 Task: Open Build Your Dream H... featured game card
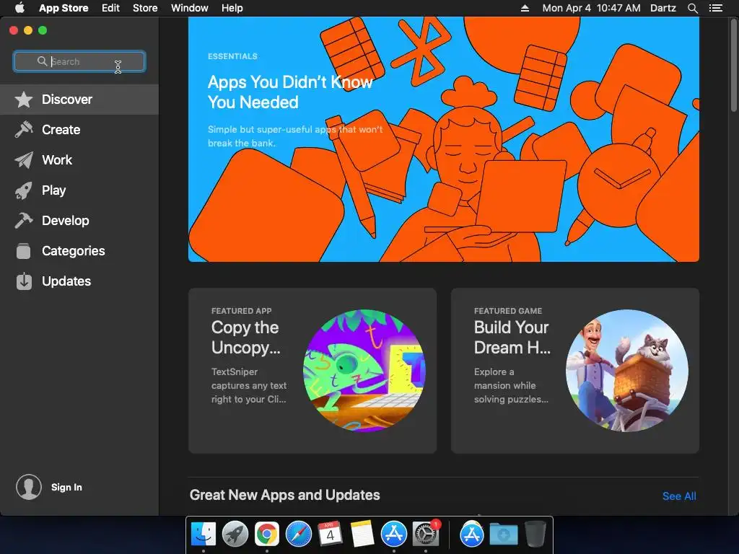click(x=575, y=371)
